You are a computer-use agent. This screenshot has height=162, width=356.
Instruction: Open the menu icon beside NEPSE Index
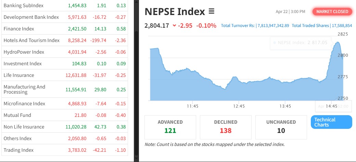211,12
